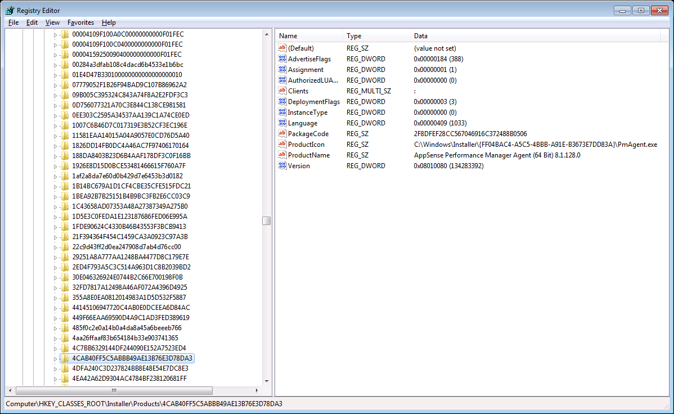Sort values by the Name column header

[x=309, y=36]
